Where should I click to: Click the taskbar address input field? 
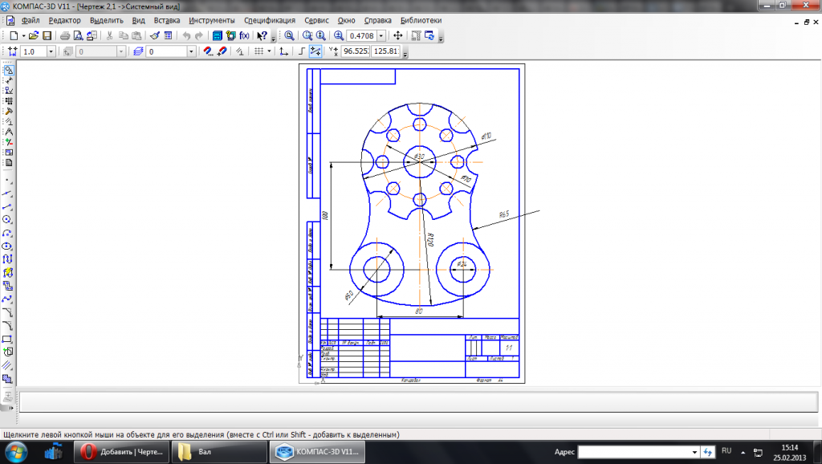(634, 452)
